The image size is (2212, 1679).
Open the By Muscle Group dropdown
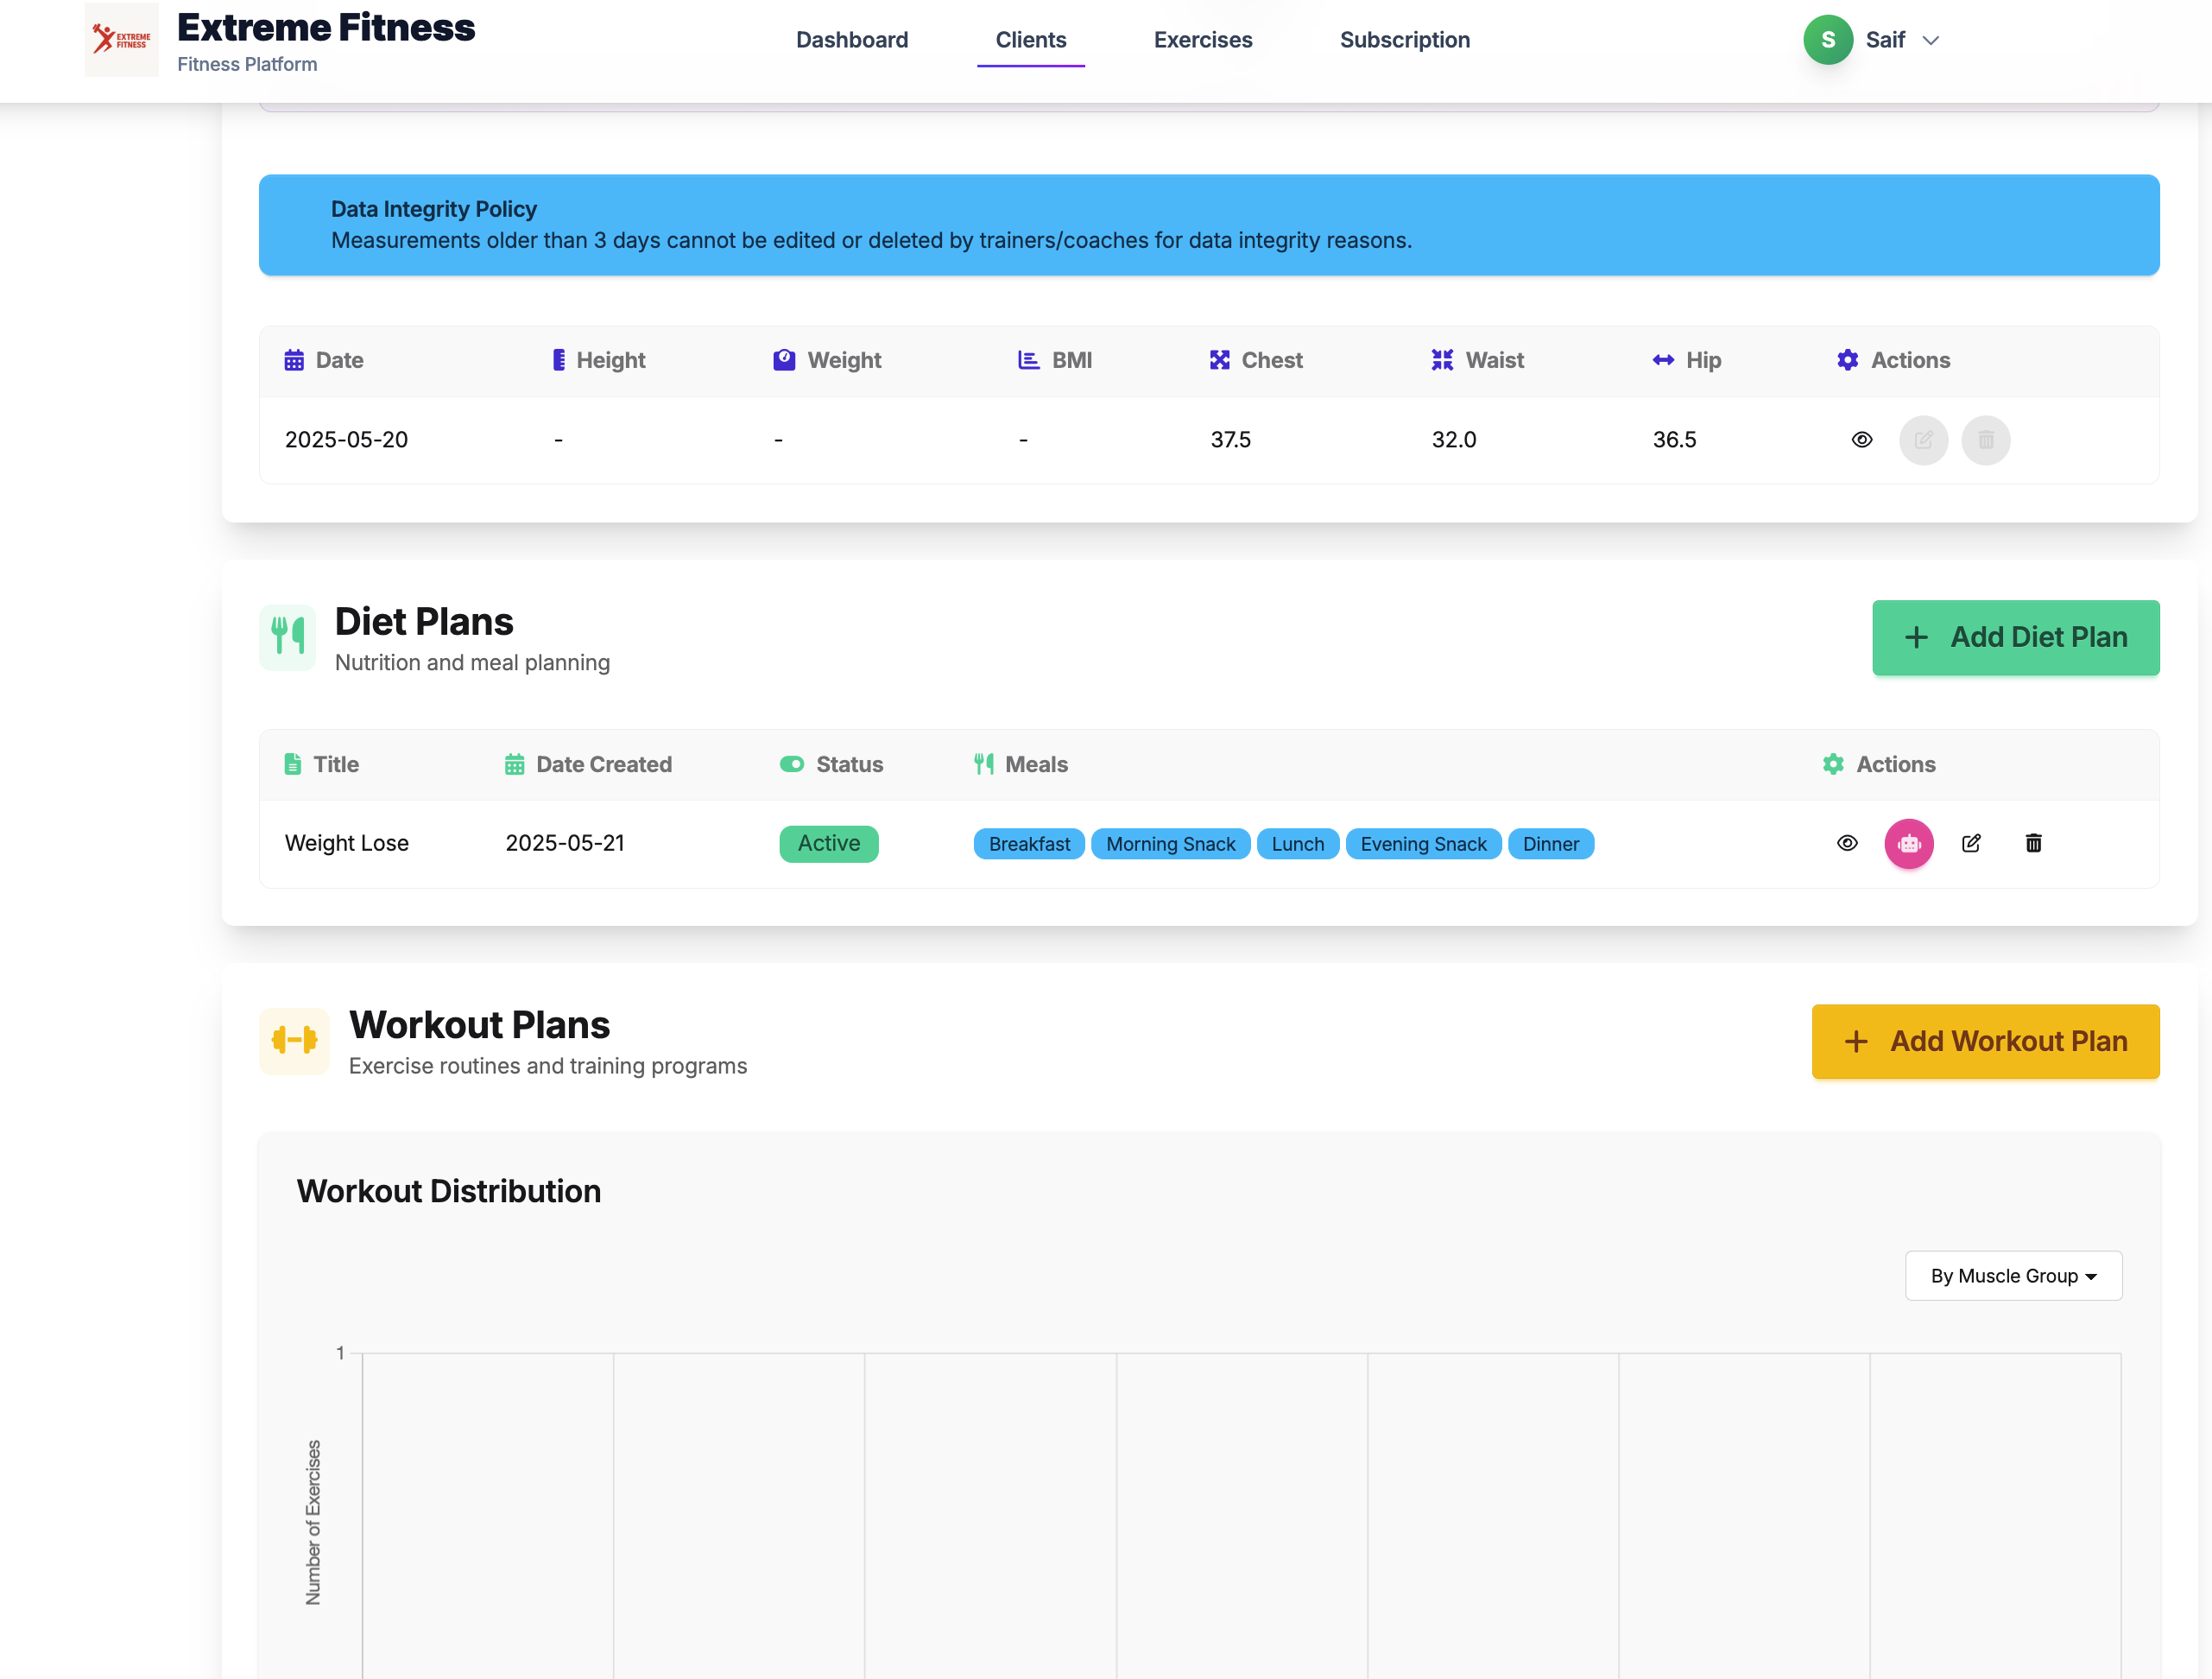(2013, 1276)
